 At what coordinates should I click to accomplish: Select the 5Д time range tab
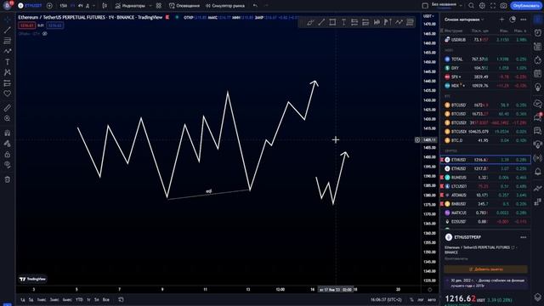(31, 299)
